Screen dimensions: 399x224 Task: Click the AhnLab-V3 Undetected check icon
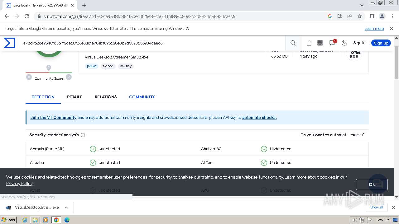coord(264,149)
